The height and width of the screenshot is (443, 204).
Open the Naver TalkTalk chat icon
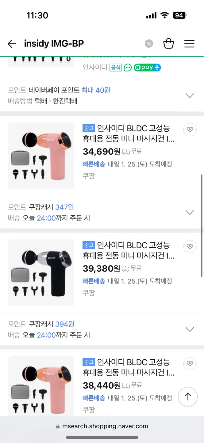click(x=128, y=67)
